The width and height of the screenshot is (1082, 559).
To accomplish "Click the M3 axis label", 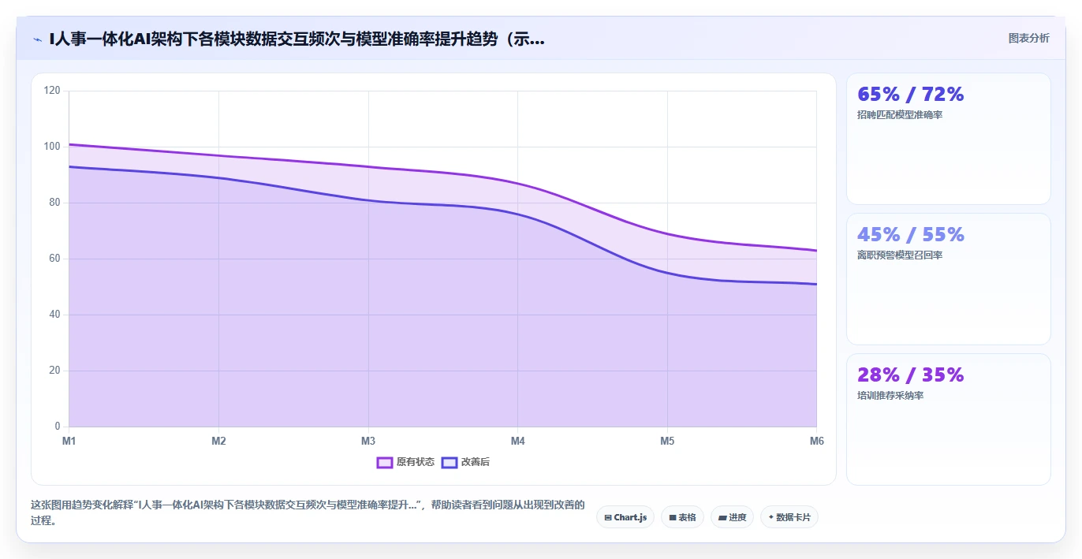I will 368,442.
